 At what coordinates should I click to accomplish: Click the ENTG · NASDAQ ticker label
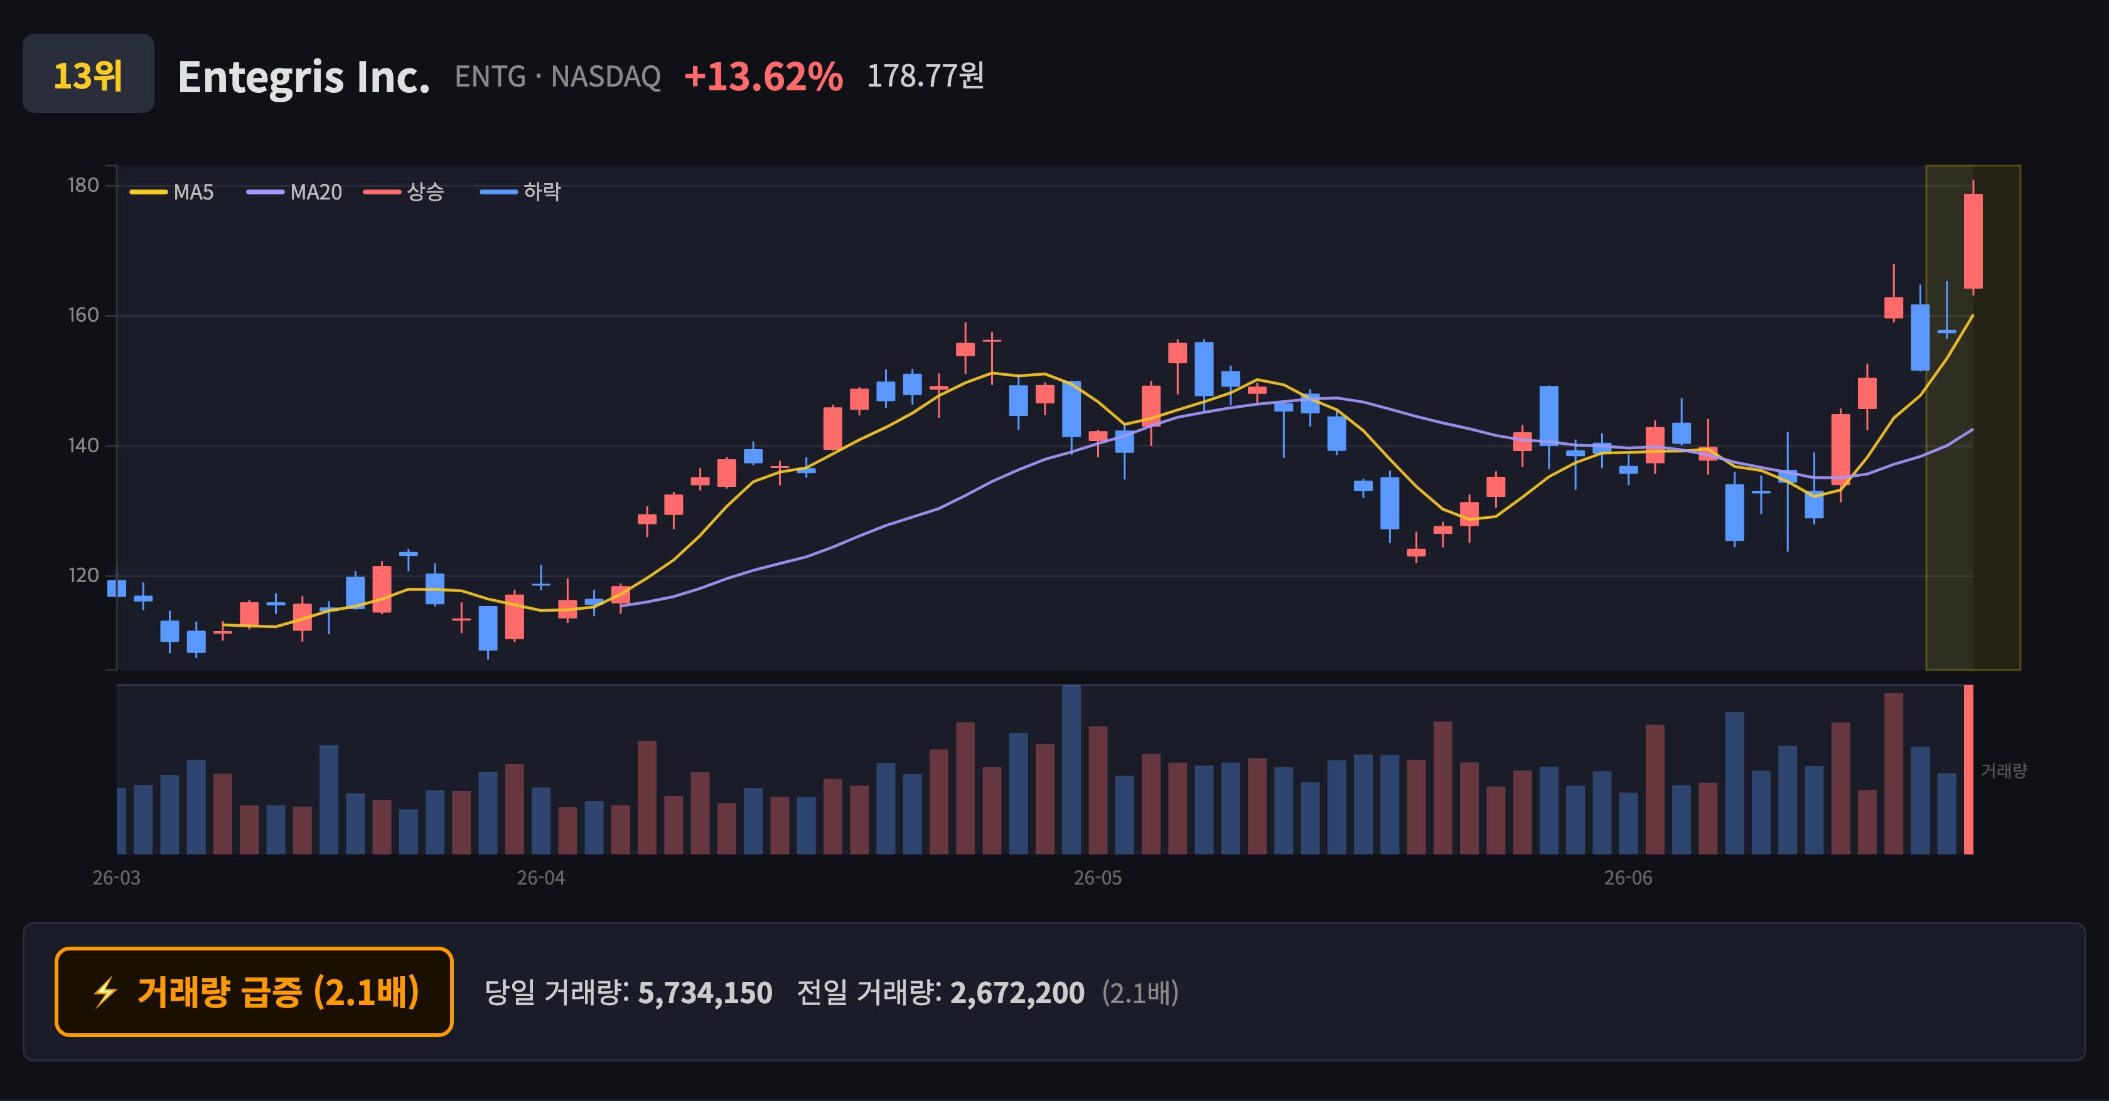[x=557, y=76]
